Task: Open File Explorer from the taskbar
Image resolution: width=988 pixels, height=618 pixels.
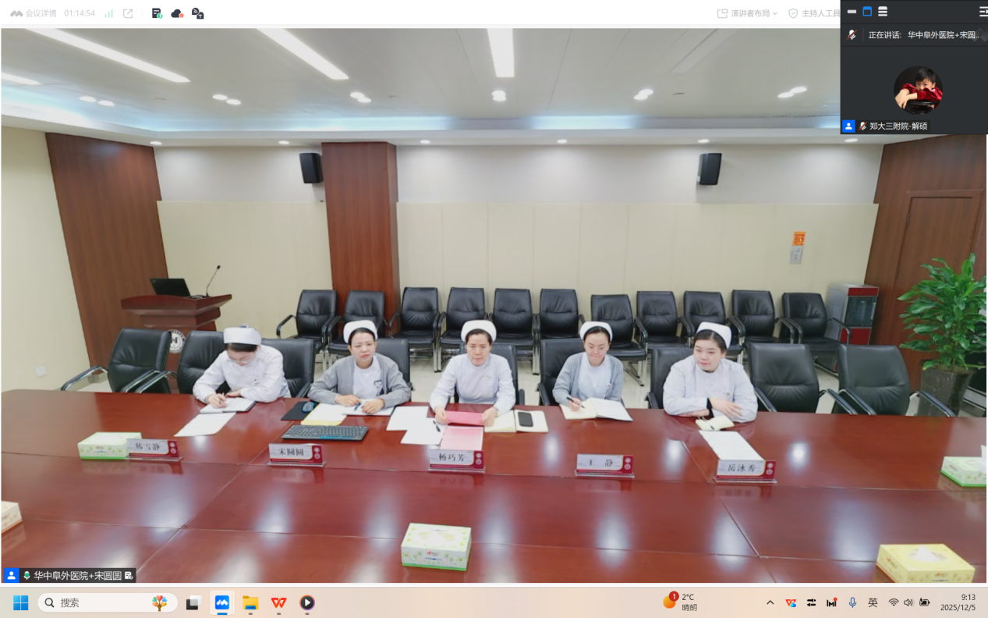Action: pyautogui.click(x=250, y=602)
